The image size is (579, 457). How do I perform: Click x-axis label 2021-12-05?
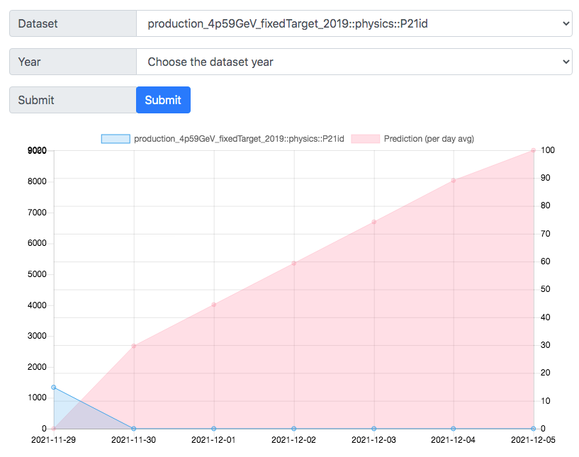533,440
